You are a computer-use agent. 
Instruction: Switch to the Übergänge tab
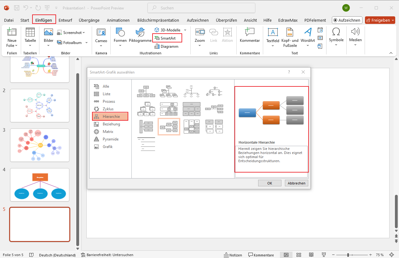point(89,20)
